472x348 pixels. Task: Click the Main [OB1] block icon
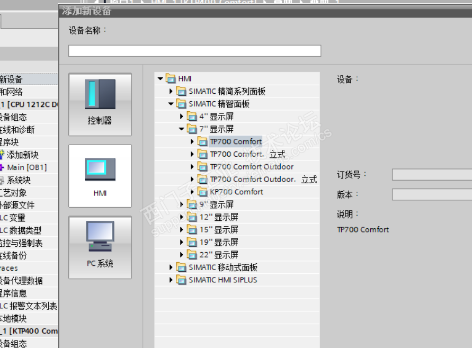(2, 167)
